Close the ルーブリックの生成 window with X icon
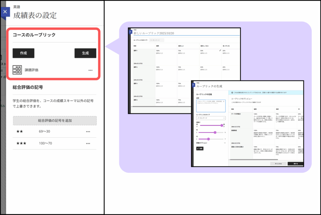The image size is (321, 215). click(x=193, y=85)
